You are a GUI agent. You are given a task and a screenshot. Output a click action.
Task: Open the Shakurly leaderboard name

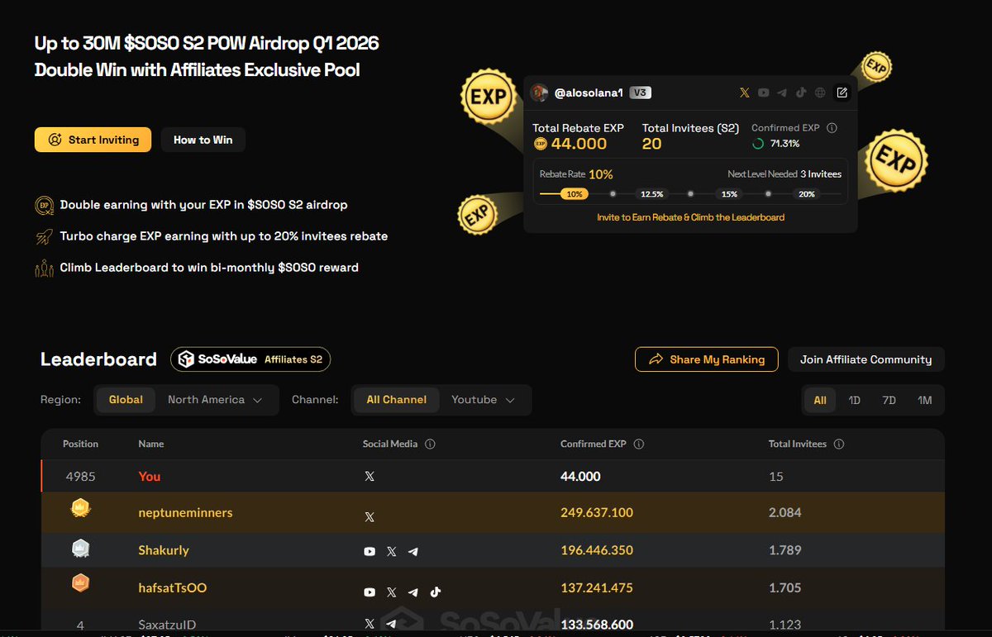[164, 550]
